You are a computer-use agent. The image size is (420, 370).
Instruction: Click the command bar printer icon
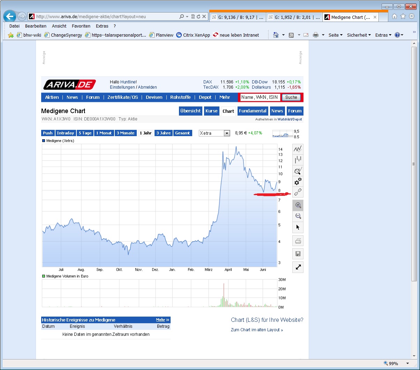(316, 35)
